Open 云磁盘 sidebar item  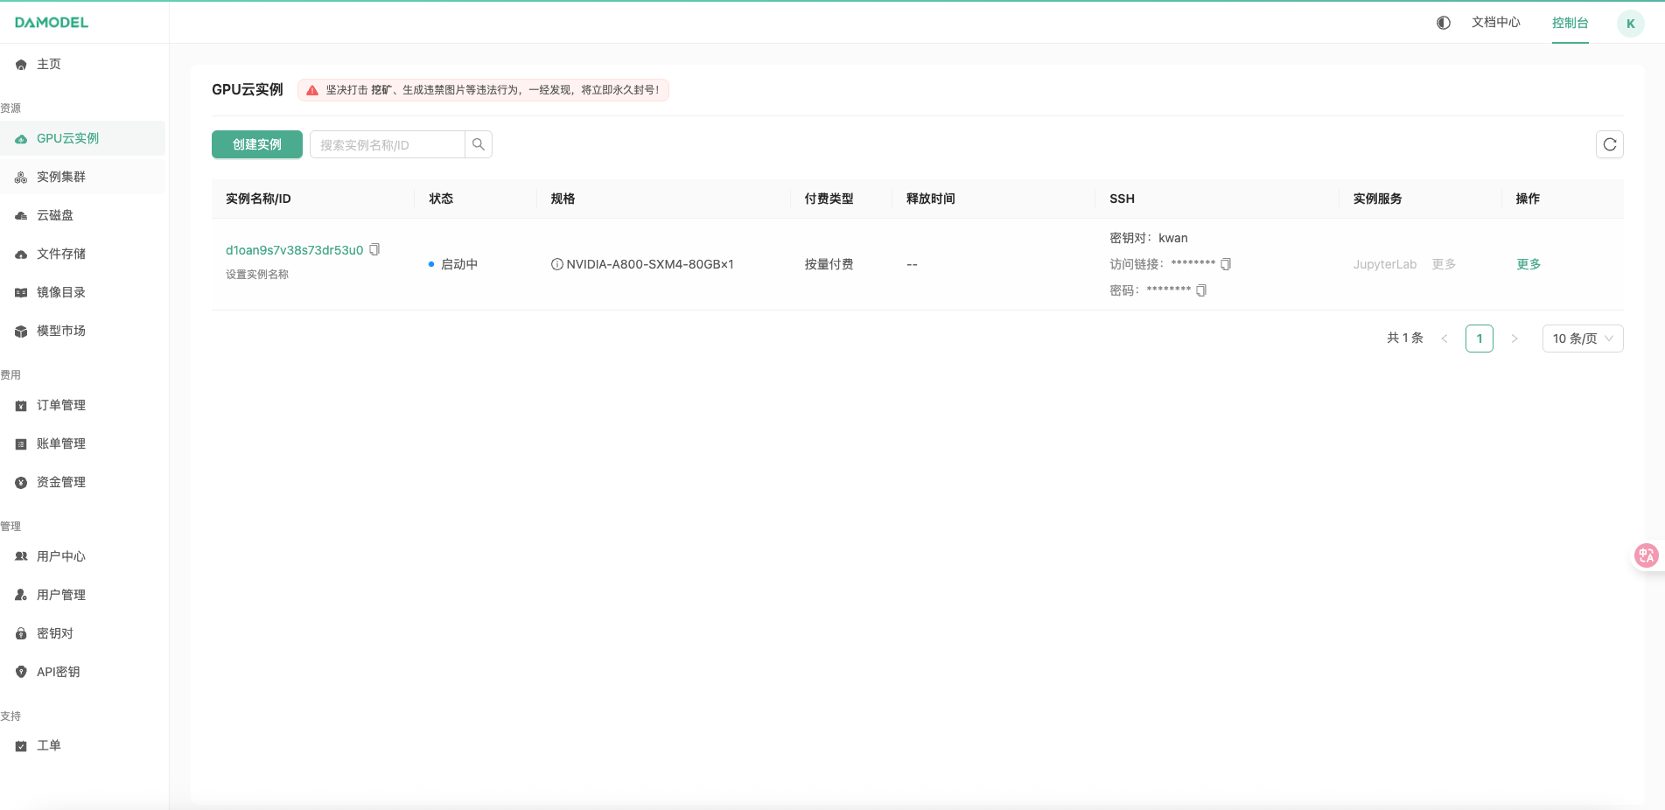tap(82, 215)
